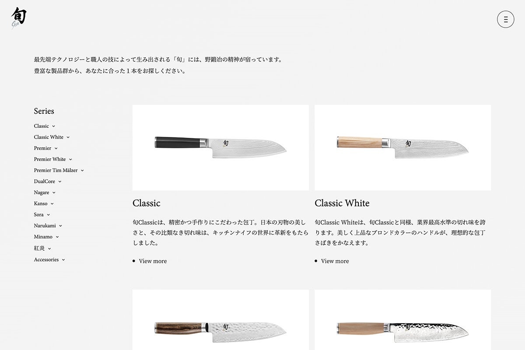
Task: Expand the Classic series chevron
Action: pyautogui.click(x=53, y=126)
